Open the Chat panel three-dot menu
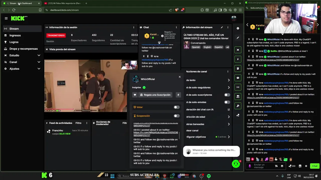 point(176,27)
